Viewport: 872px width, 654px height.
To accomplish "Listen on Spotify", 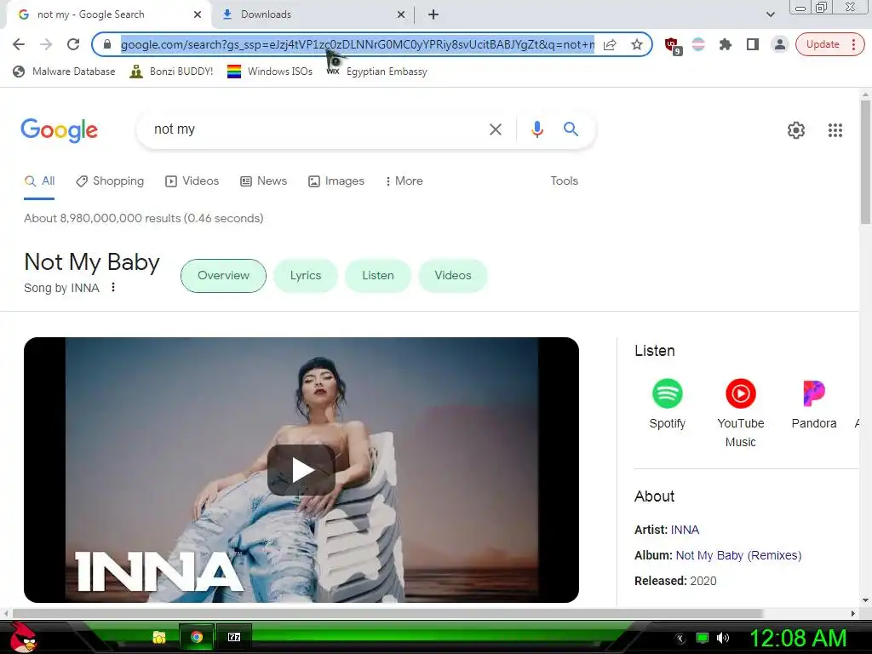I will tap(668, 404).
